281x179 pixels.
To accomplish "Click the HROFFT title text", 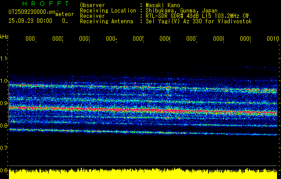I will pos(46,4).
